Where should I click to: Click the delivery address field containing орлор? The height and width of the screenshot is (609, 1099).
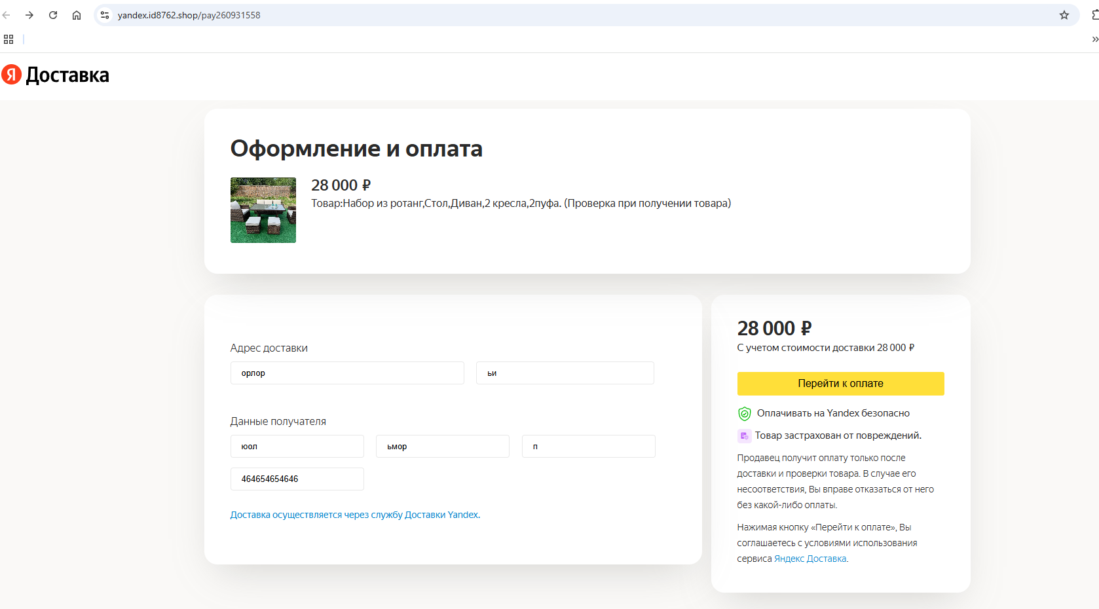click(347, 373)
